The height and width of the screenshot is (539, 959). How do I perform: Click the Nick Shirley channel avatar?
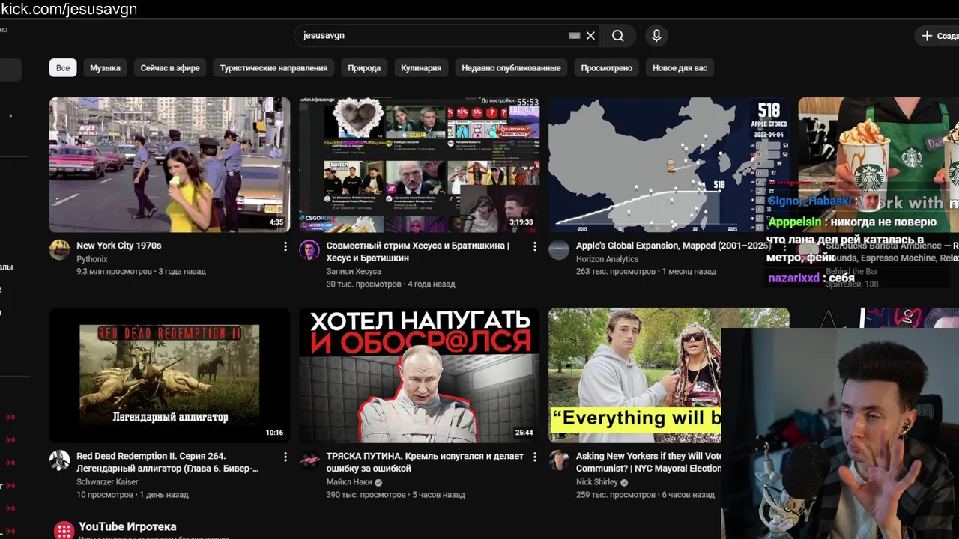(x=559, y=460)
